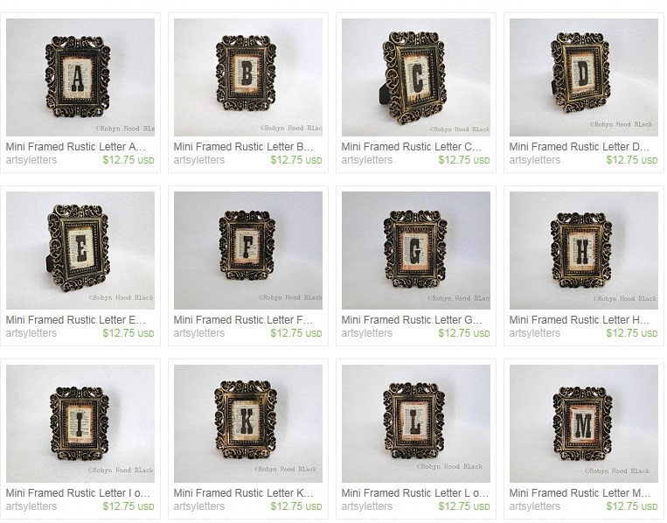Image resolution: width=667 pixels, height=523 pixels.
Task: Click the Letter L framed image
Action: (x=416, y=423)
